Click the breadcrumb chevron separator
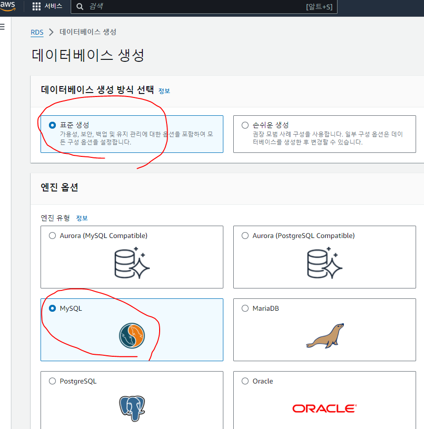The width and height of the screenshot is (424, 429). coord(51,32)
